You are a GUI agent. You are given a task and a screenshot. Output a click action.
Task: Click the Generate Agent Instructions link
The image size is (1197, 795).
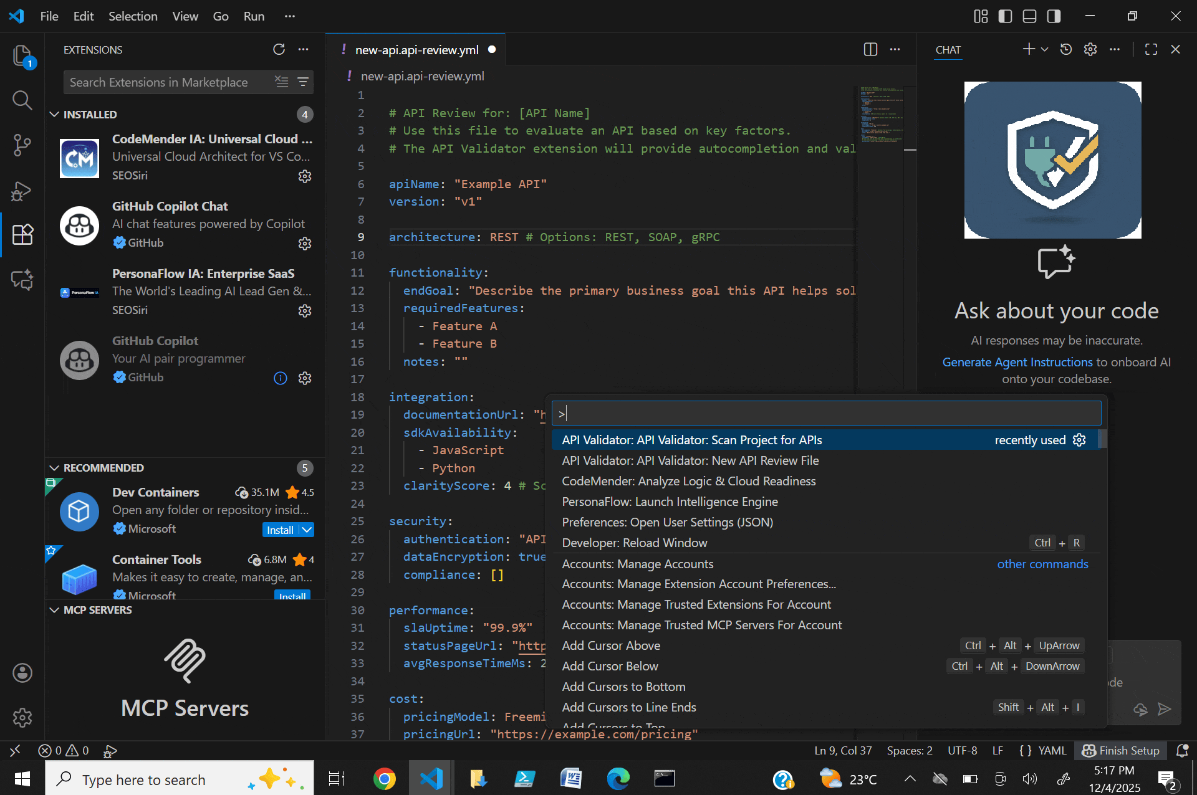pyautogui.click(x=1017, y=362)
